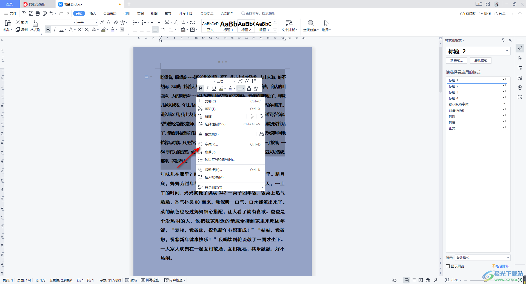526x284 pixels.
Task: Pin the Styles and Formatting pane
Action: (x=503, y=40)
